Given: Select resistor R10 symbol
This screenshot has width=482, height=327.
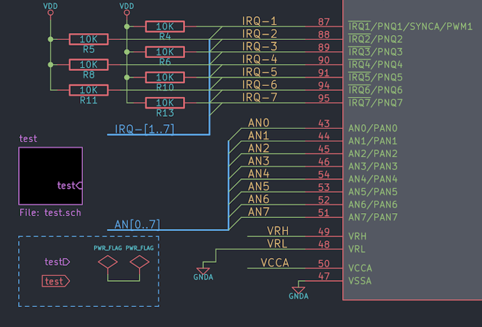Looking at the screenshot, I should [165, 77].
